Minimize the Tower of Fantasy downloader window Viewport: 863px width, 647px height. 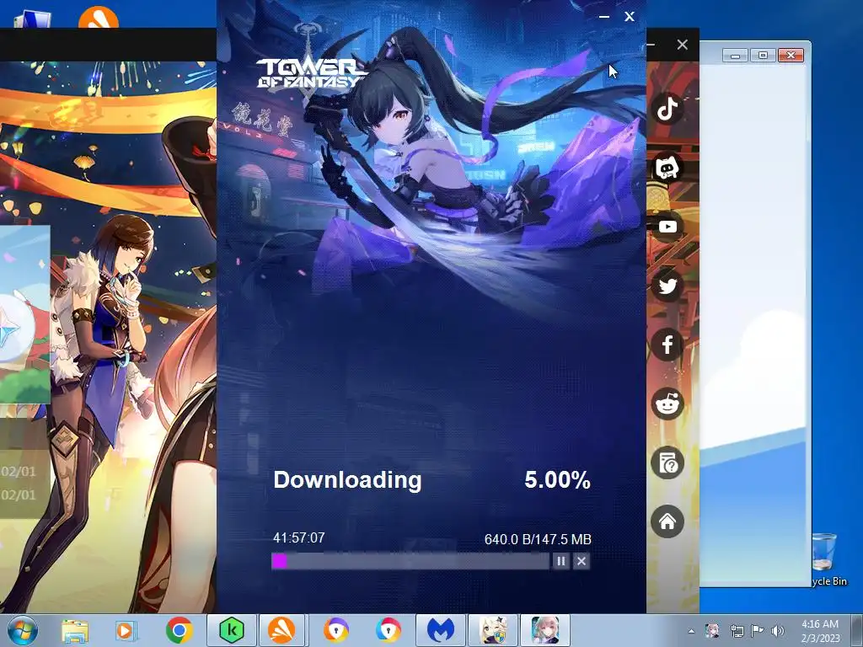(x=604, y=17)
